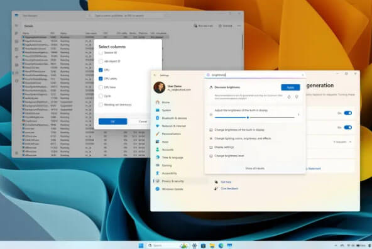
Task: Check the Cycle column checkbox
Action: click(x=101, y=96)
